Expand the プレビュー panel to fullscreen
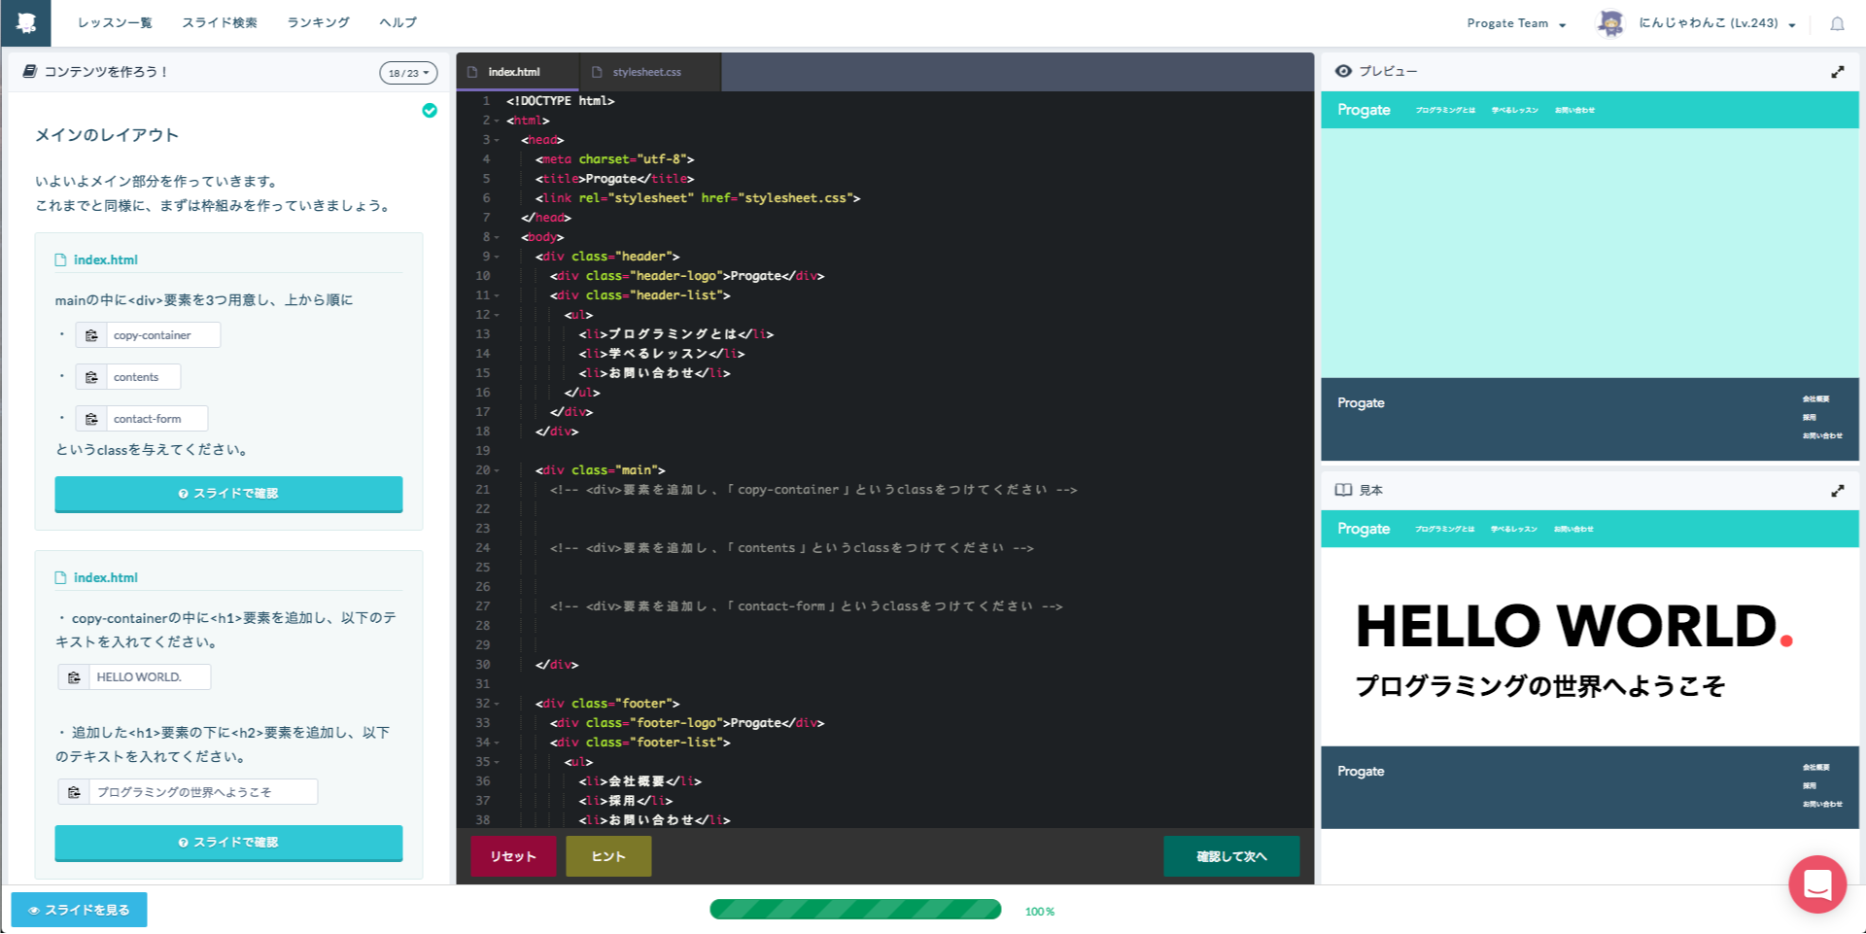This screenshot has height=934, width=1866. click(x=1839, y=71)
